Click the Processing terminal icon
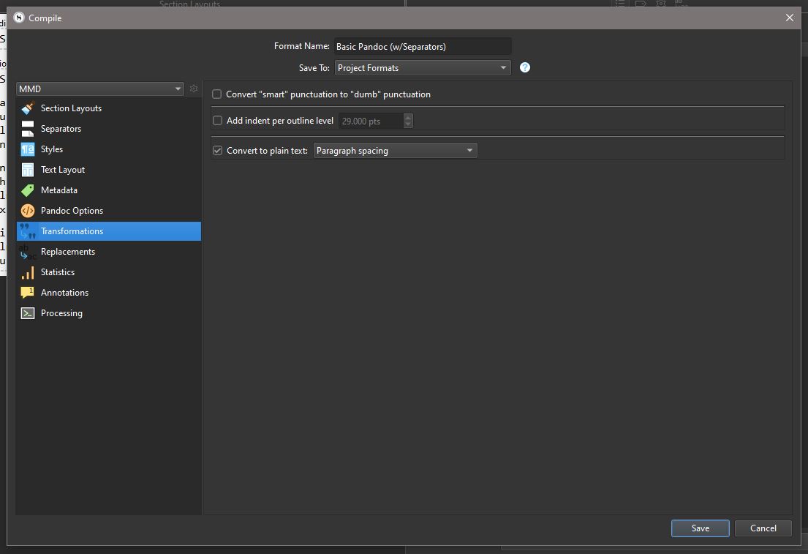 (28, 313)
